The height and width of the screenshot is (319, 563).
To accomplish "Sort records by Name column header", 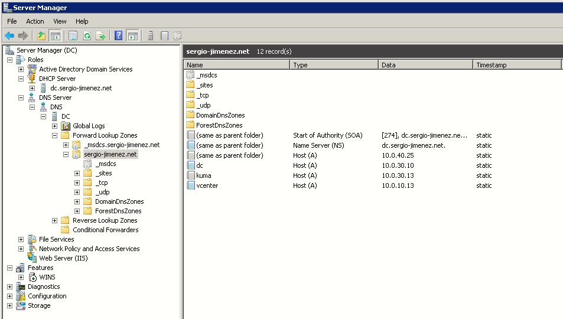I will [237, 65].
